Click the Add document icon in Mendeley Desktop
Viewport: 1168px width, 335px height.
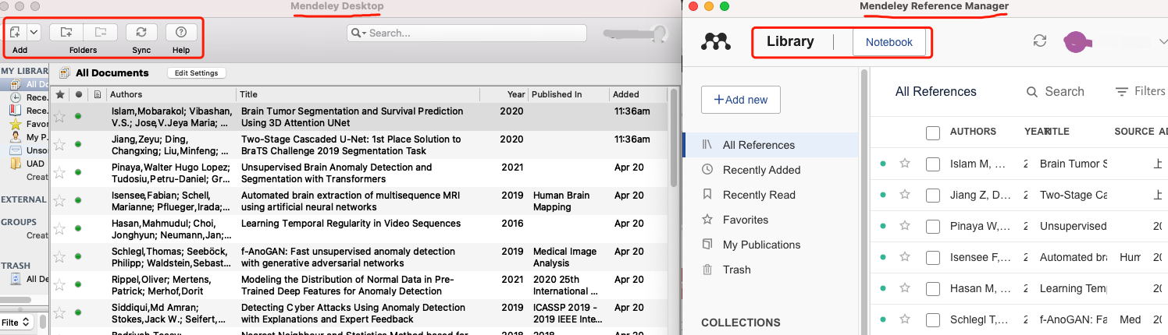16,32
